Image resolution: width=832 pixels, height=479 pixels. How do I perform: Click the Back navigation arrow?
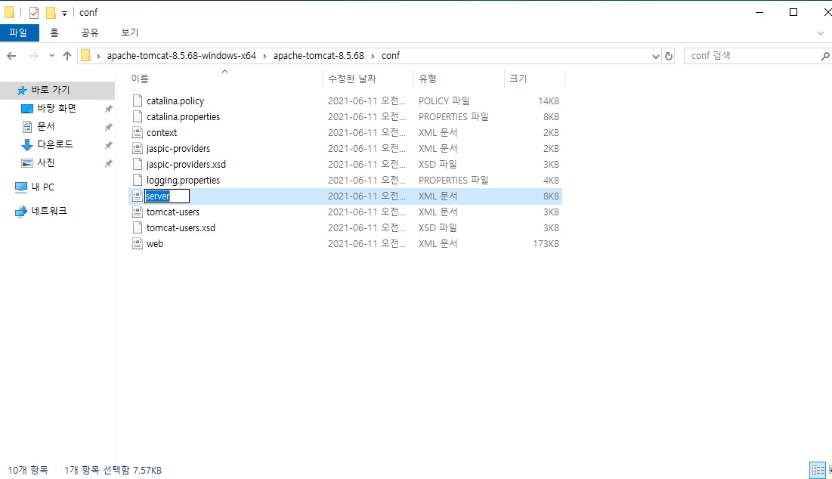pos(11,56)
